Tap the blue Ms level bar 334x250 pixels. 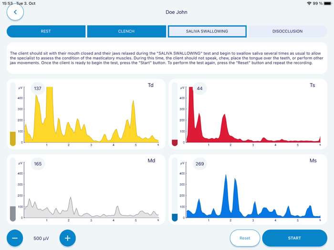tap(175, 190)
